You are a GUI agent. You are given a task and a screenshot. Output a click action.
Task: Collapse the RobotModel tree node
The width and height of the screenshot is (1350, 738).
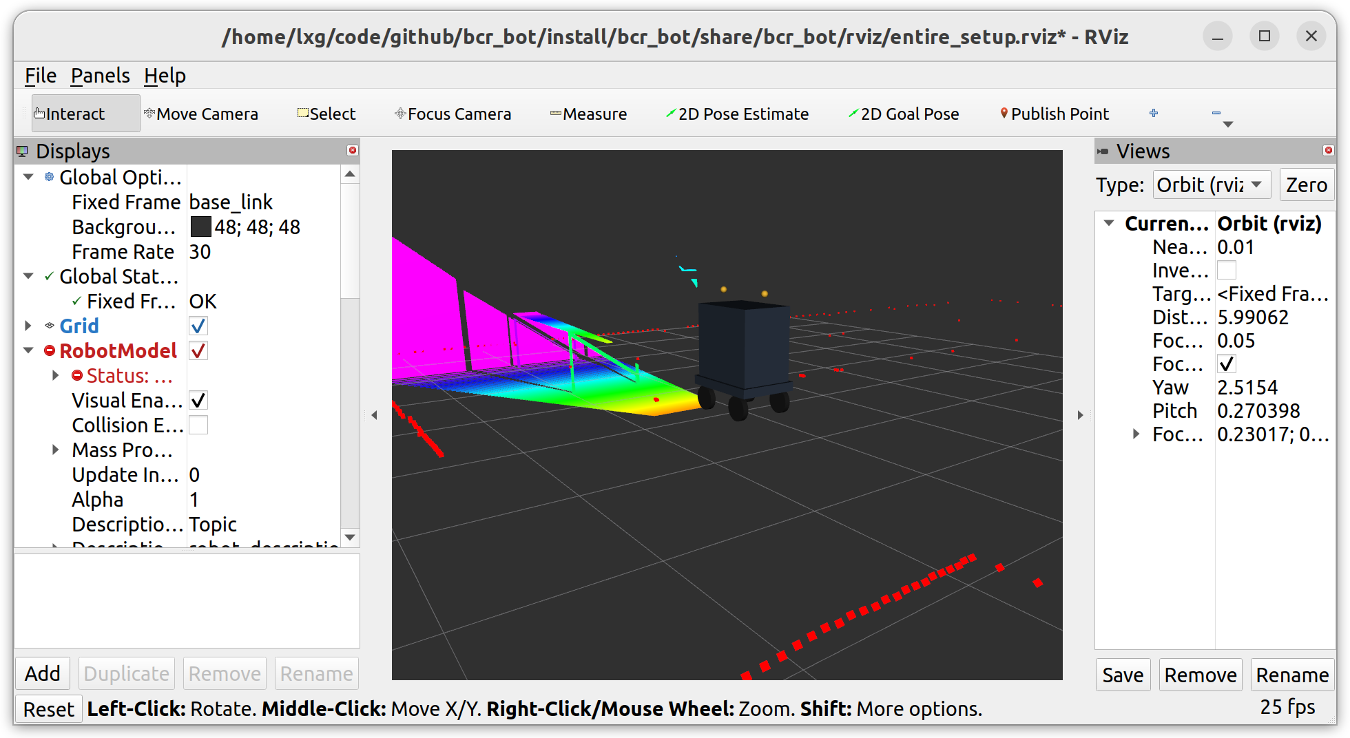pos(28,350)
